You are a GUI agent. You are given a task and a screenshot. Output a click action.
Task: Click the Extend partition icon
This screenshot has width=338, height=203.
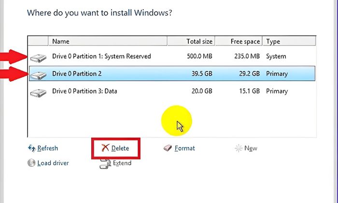(105, 164)
